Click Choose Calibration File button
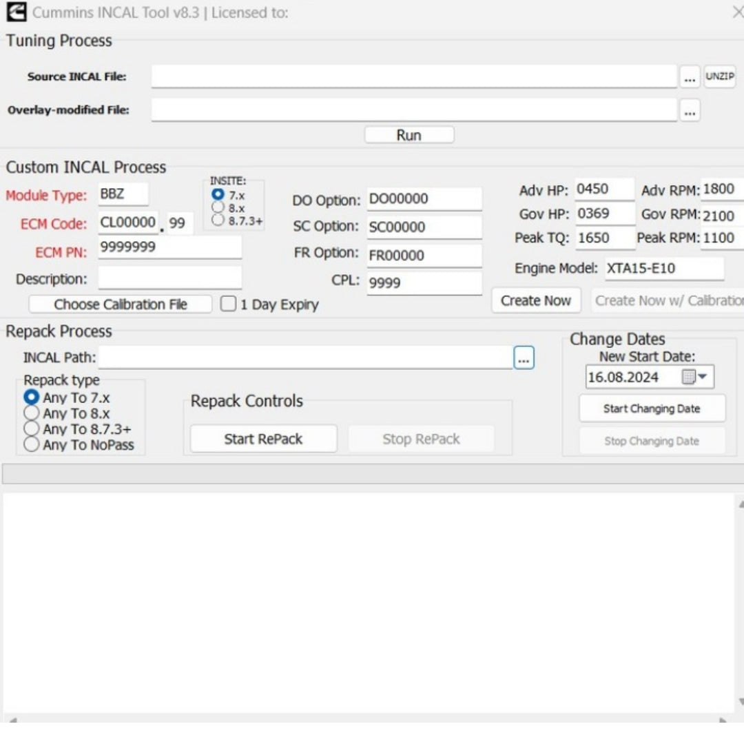 point(120,304)
